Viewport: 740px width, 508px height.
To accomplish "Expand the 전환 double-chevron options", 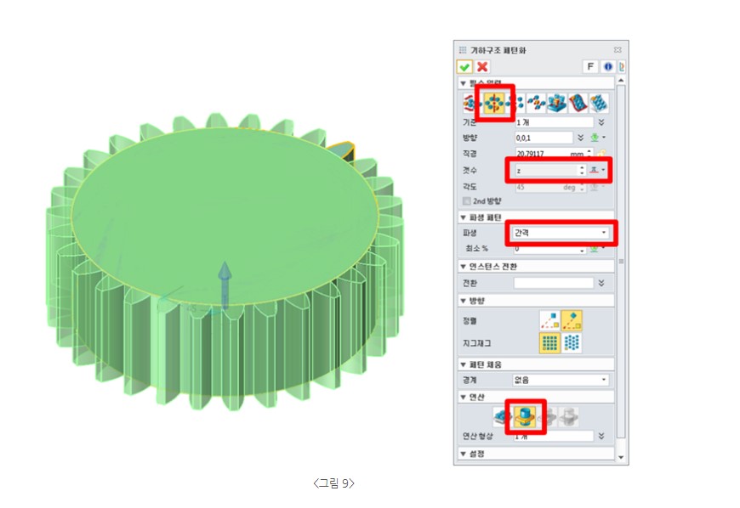I will pyautogui.click(x=601, y=283).
